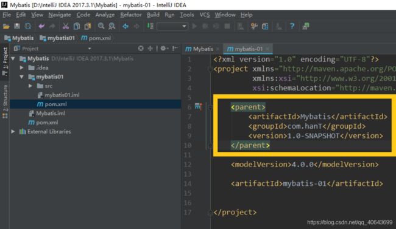Toggle the Structure side tool window
This screenshot has width=396, height=229.
tap(5, 101)
